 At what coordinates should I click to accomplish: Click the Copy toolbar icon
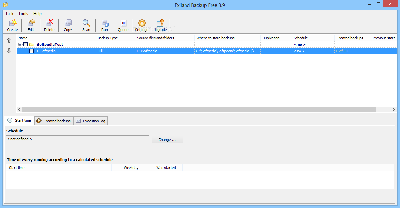[x=68, y=25]
